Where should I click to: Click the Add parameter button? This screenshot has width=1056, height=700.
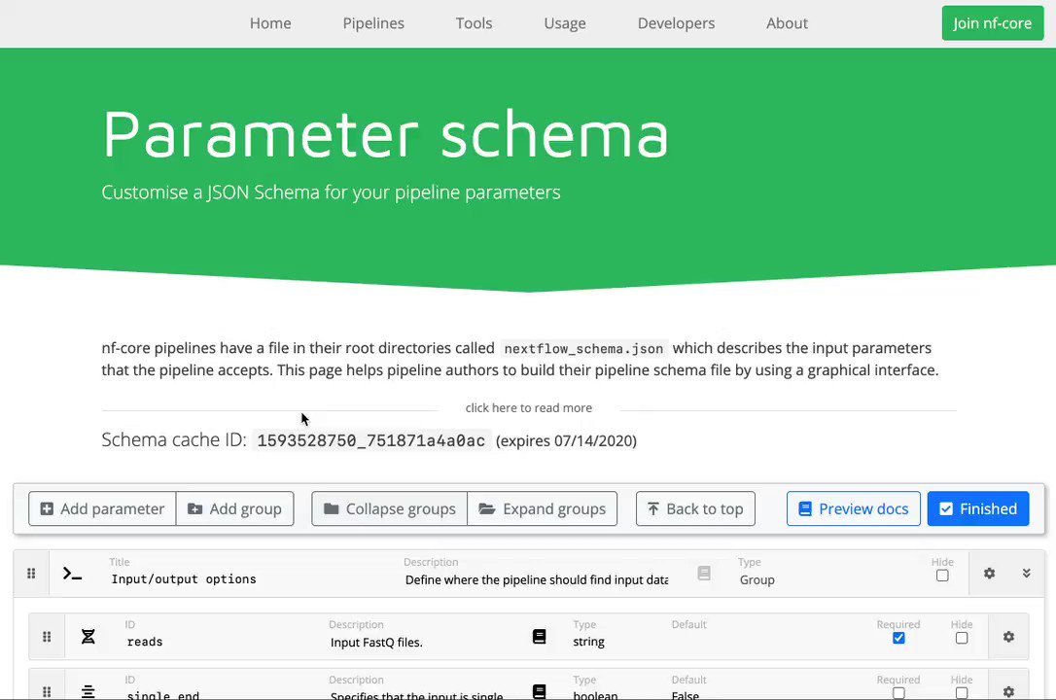tap(102, 508)
